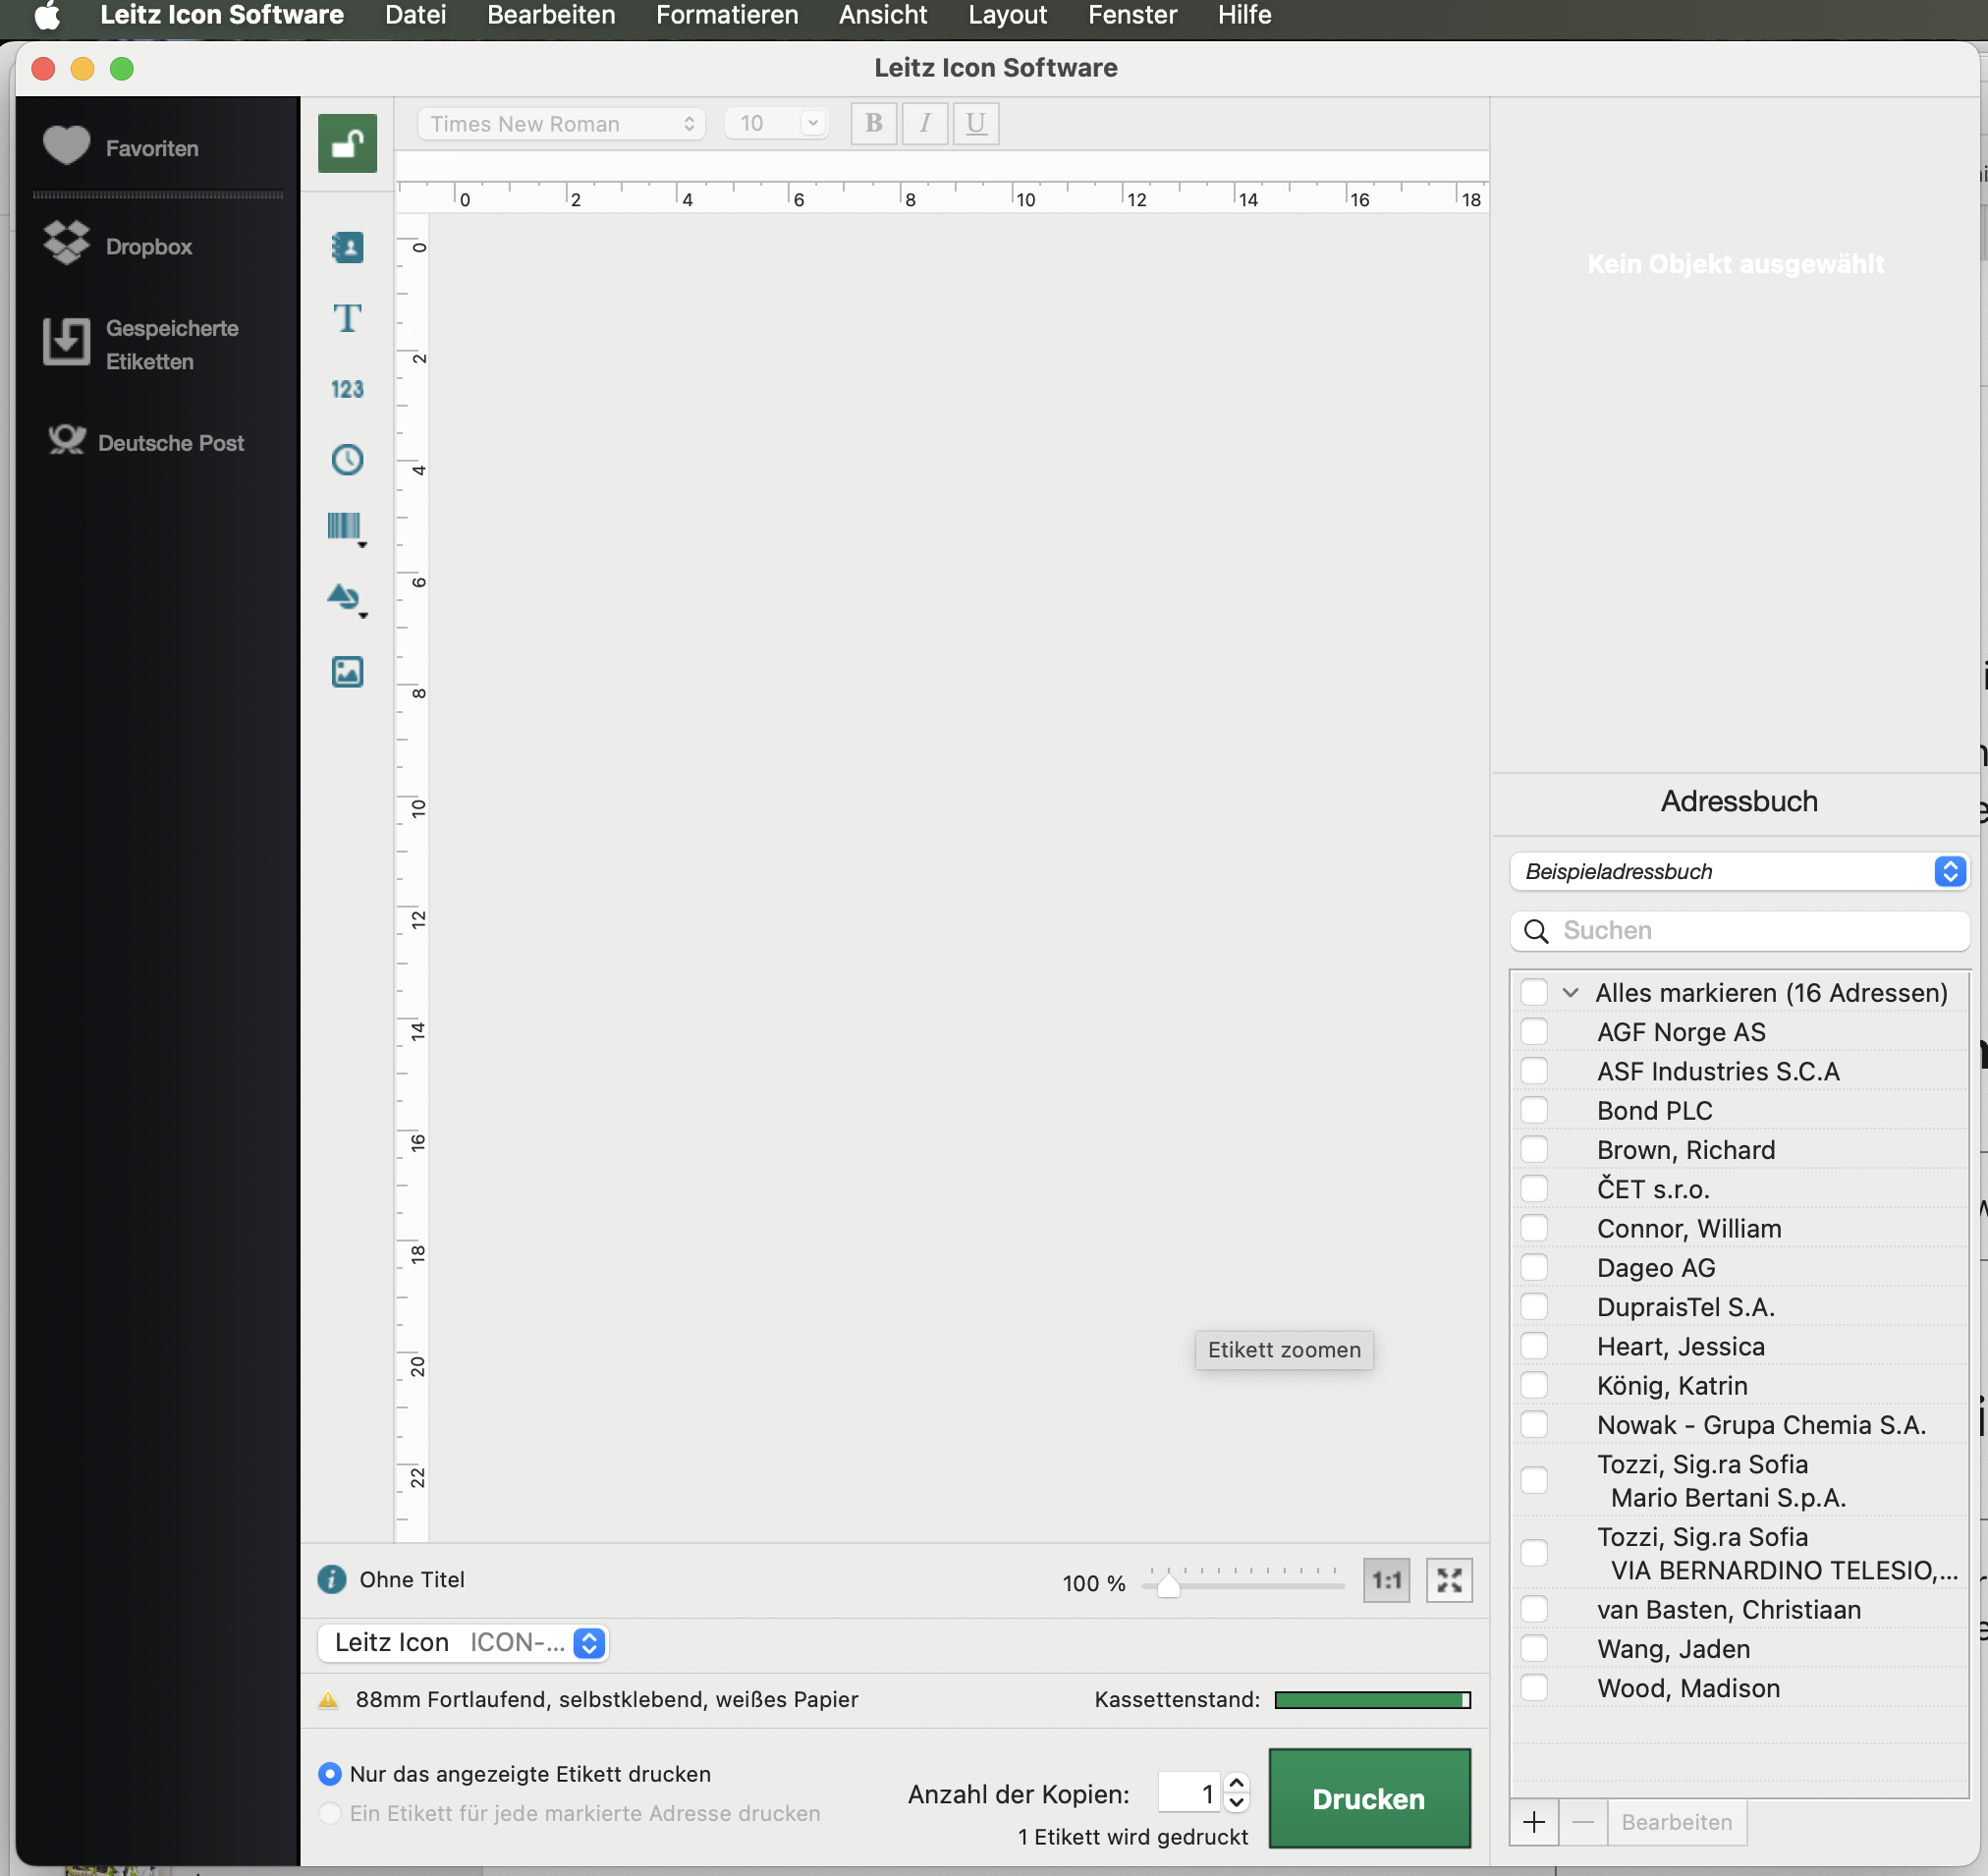The height and width of the screenshot is (1876, 1988).
Task: Click the fit-to-window zoom icon
Action: pyautogui.click(x=1448, y=1580)
